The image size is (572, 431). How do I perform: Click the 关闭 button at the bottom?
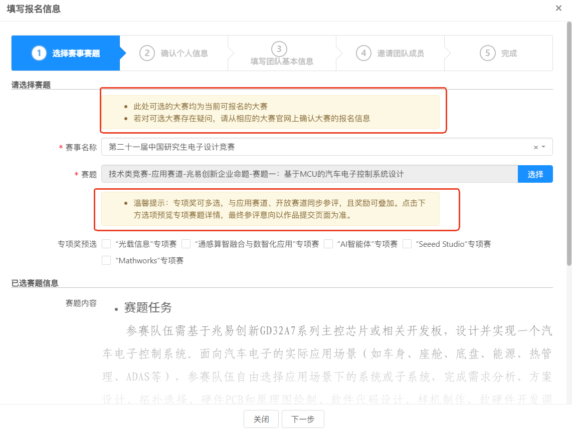coord(261,419)
